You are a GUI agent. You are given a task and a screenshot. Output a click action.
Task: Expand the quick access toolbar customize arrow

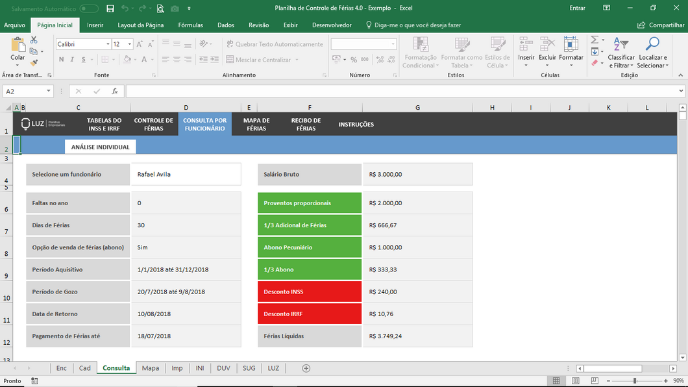click(x=189, y=8)
